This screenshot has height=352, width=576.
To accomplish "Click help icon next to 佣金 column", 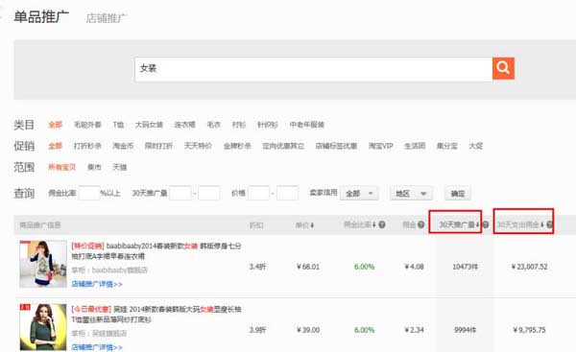I will pyautogui.click(x=421, y=224).
